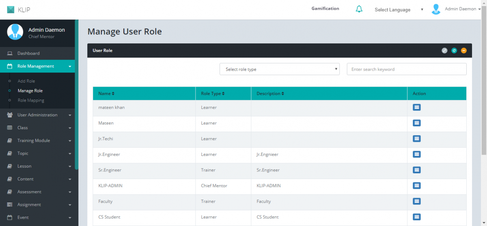Click the grey expand icon in User Role panel
This screenshot has height=226, width=487.
pos(444,51)
